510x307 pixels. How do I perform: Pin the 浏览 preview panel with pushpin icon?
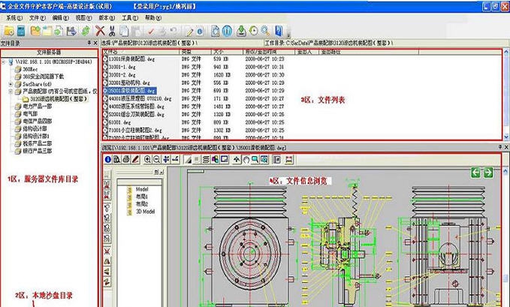tap(500, 147)
